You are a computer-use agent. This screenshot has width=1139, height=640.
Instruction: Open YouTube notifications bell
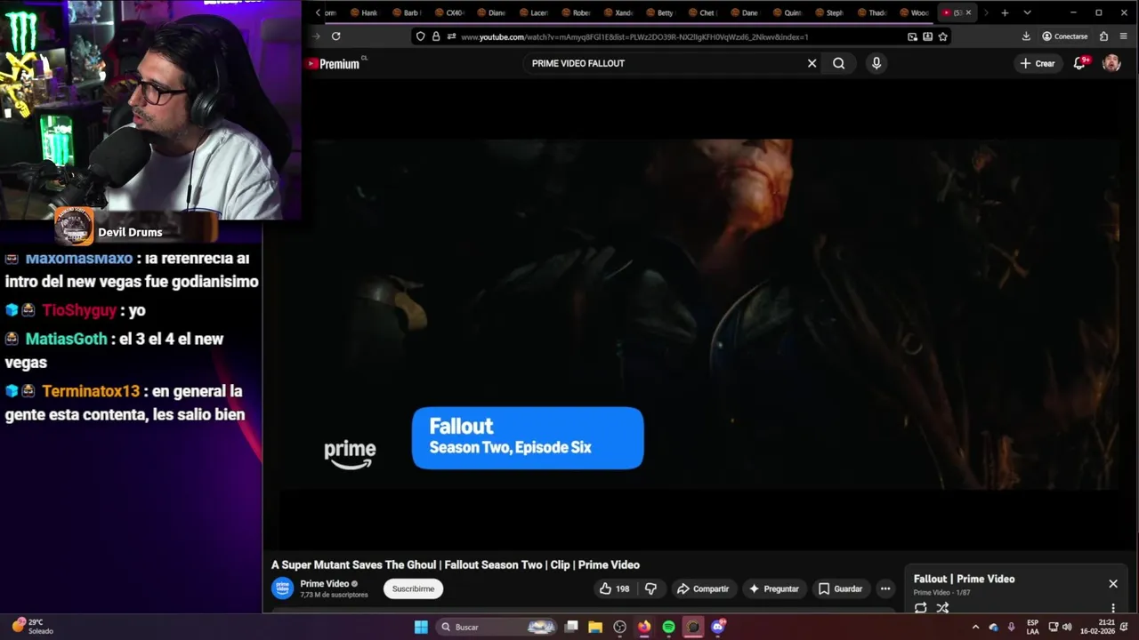[x=1080, y=63]
